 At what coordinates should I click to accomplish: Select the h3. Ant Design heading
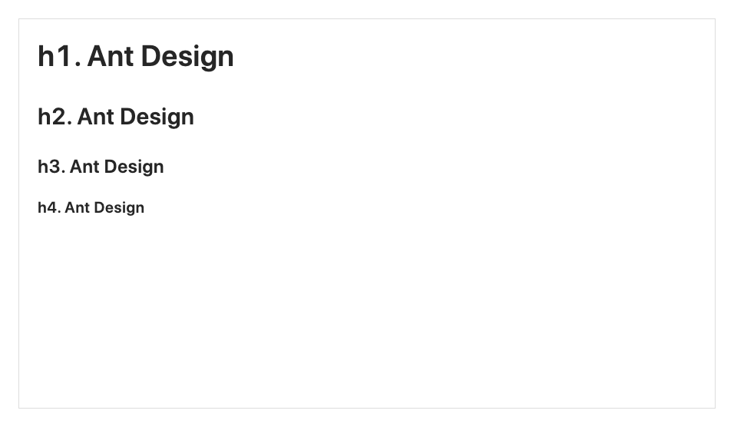101,167
